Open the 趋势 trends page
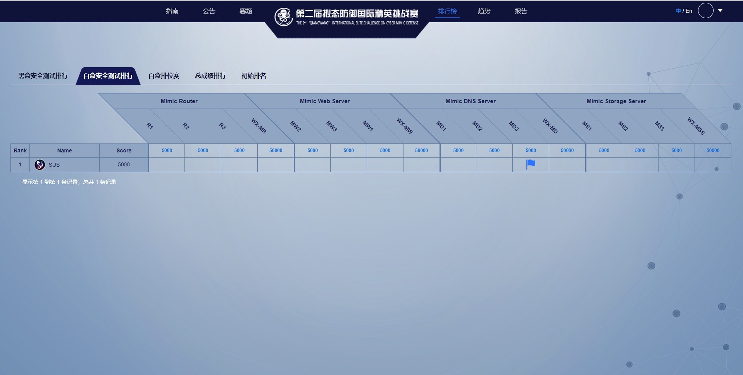 (x=484, y=11)
